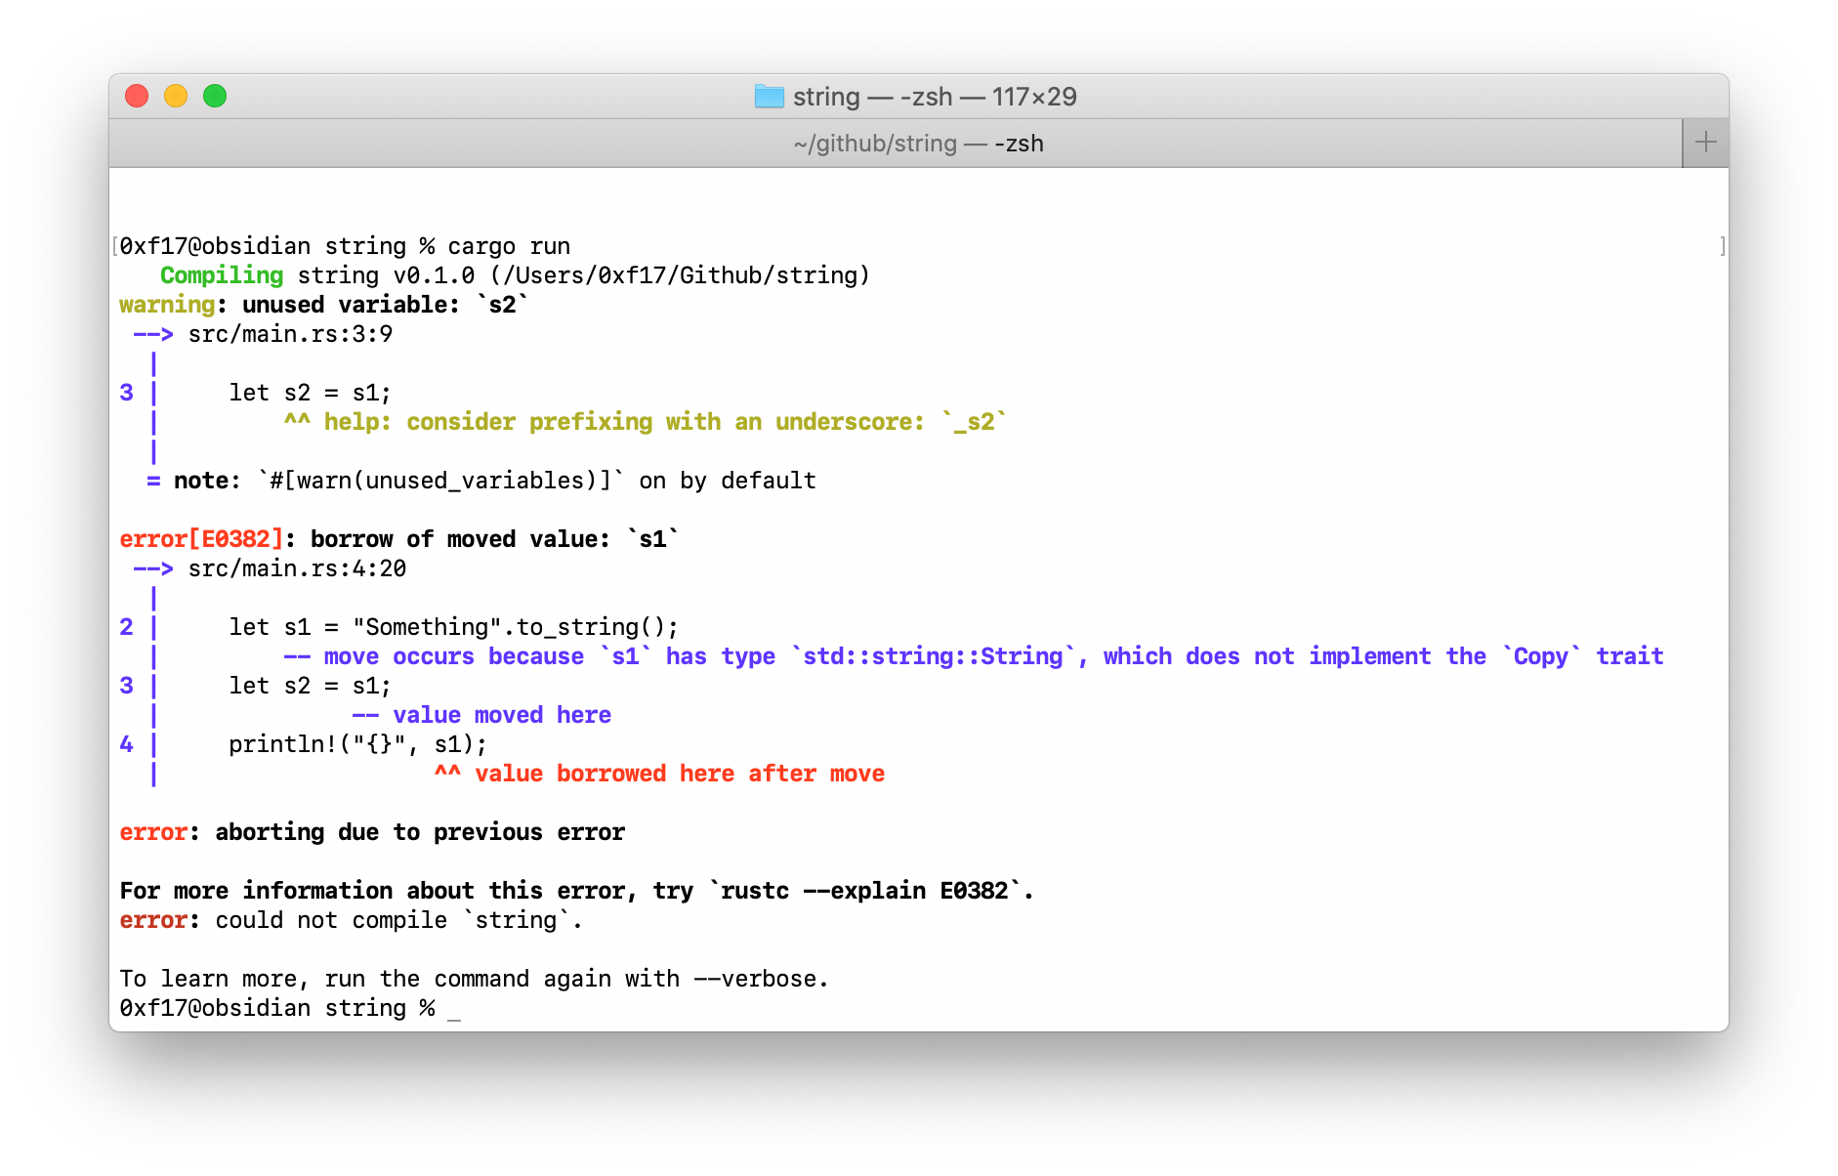Click the file path src/main.rs:4:20
Viewport: 1838px width, 1176px height.
[x=296, y=567]
